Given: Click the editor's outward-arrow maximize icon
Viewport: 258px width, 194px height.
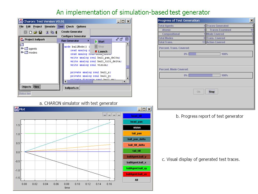Looking at the screenshot, I should [121, 39].
